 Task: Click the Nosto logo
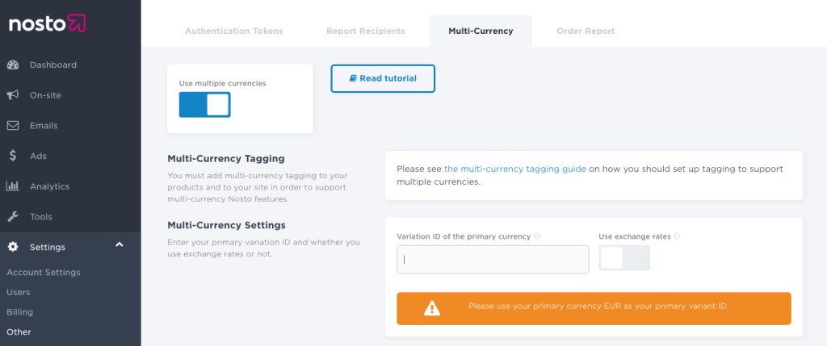[x=47, y=24]
